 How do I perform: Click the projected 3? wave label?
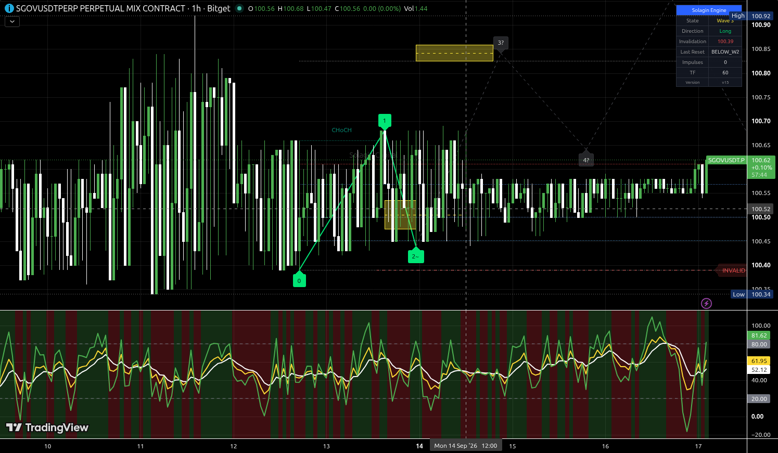[501, 43]
